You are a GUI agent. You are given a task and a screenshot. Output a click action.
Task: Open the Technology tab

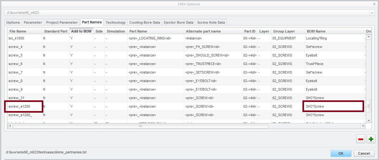point(115,22)
